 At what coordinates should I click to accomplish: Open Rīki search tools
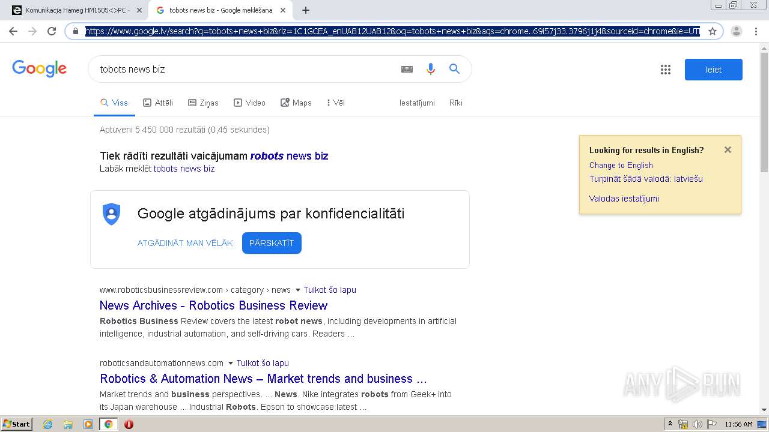[x=456, y=103]
